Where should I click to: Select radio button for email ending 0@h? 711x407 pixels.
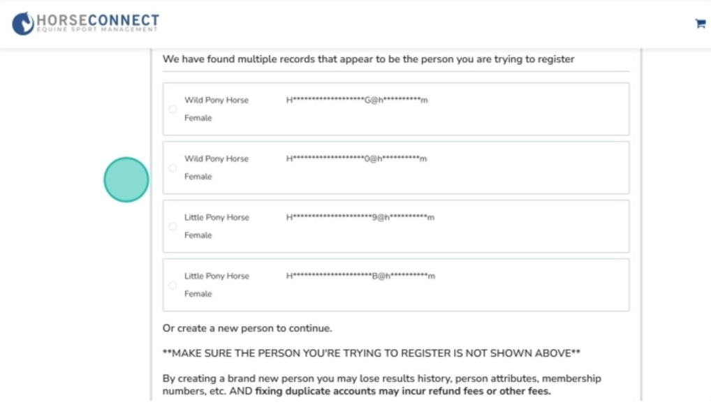point(173,168)
